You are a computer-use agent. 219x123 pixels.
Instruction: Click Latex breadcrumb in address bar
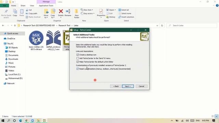coord(76,26)
